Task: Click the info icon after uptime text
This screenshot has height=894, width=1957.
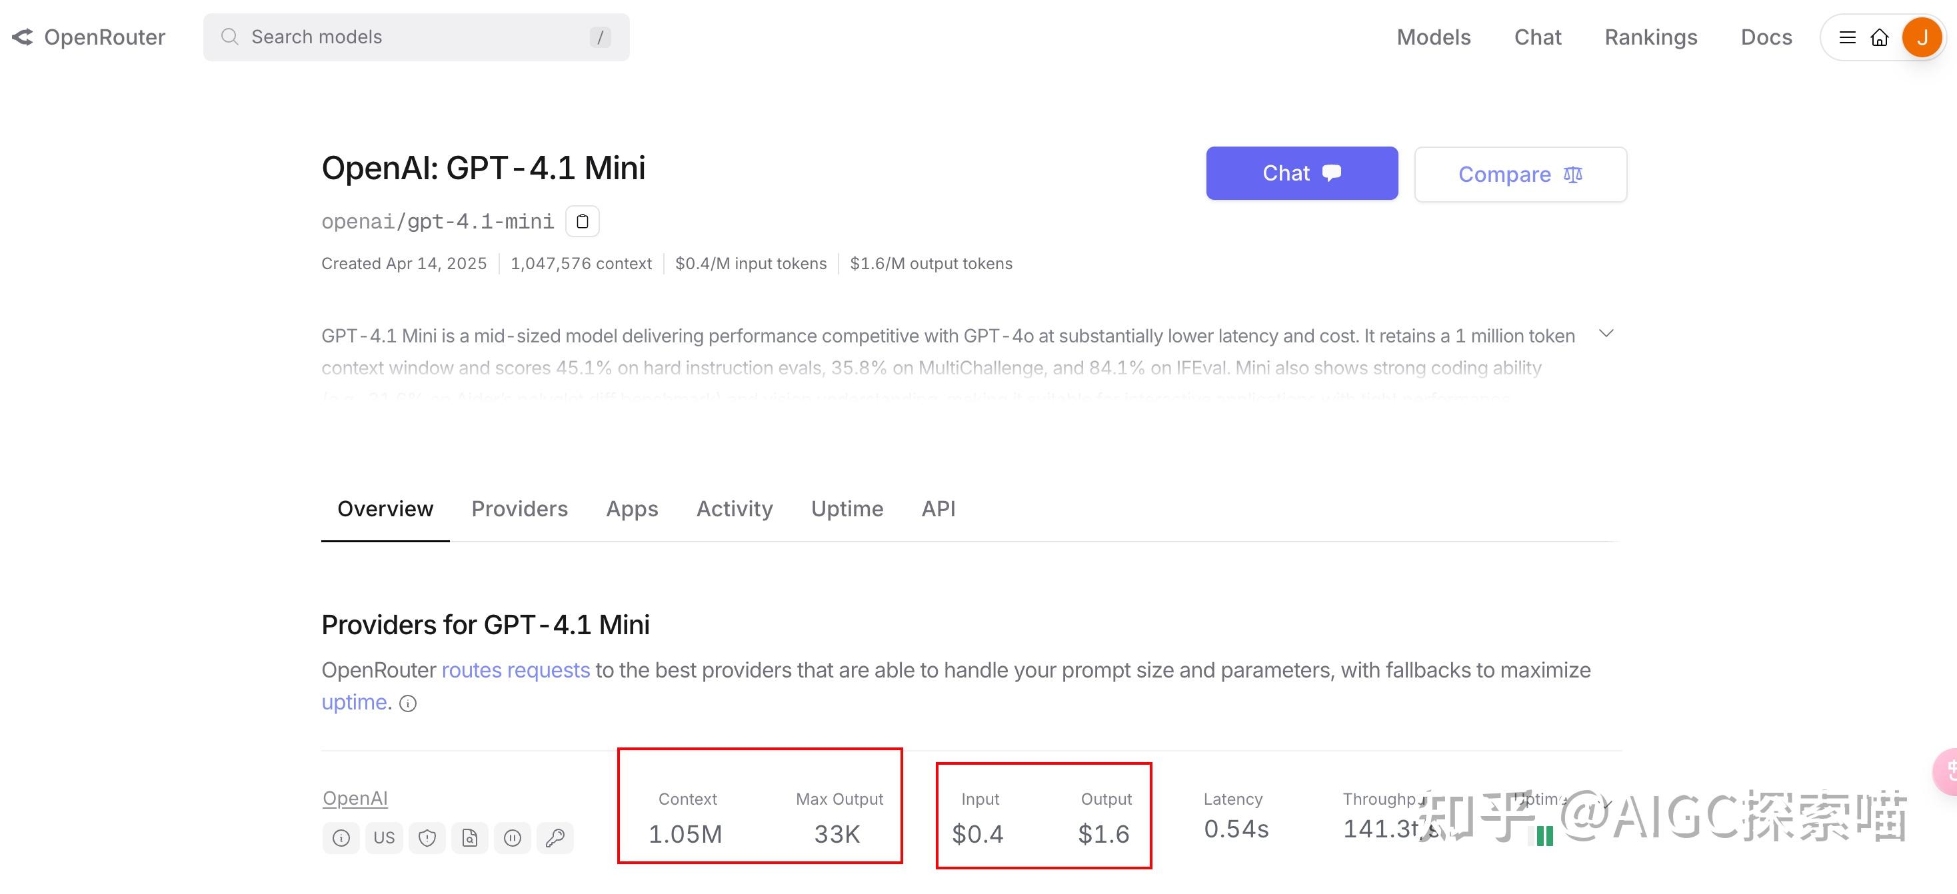Action: 408,703
